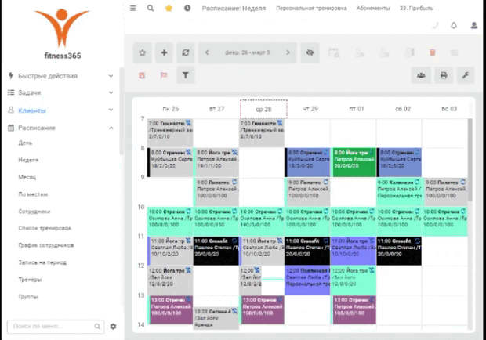
Task: Click the phone call icon
Action: [435, 25]
